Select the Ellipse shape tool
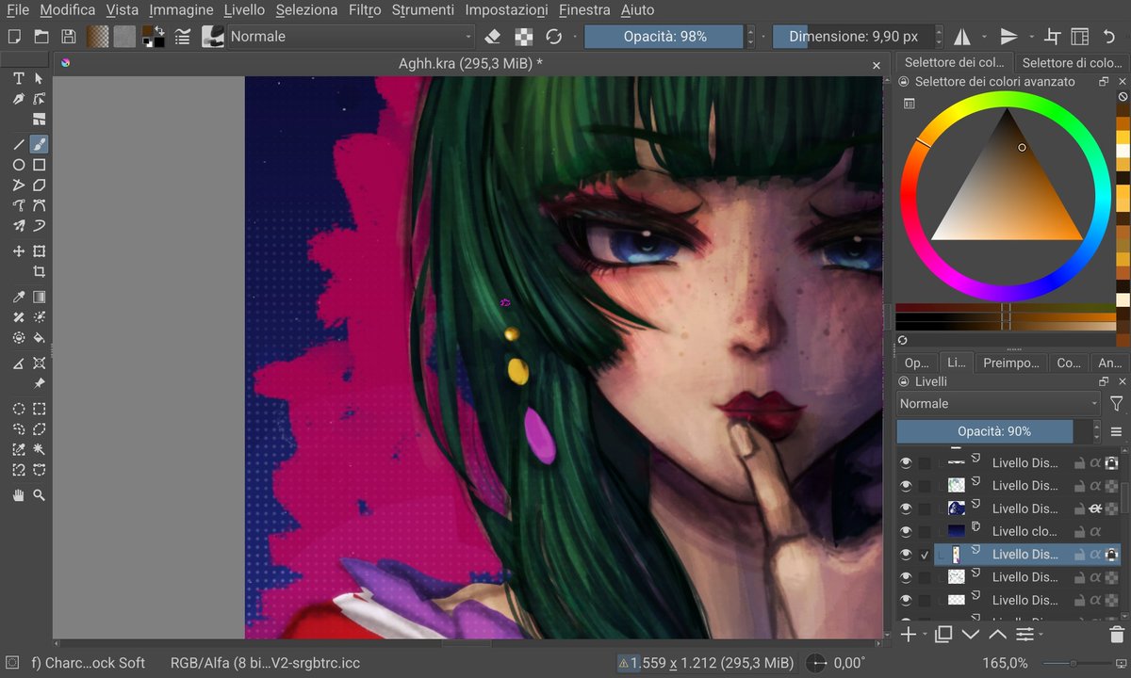Image resolution: width=1131 pixels, height=678 pixels. 18,165
